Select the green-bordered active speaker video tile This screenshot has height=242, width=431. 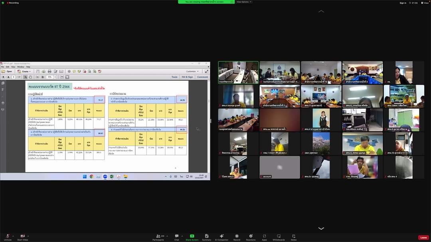[x=238, y=72]
